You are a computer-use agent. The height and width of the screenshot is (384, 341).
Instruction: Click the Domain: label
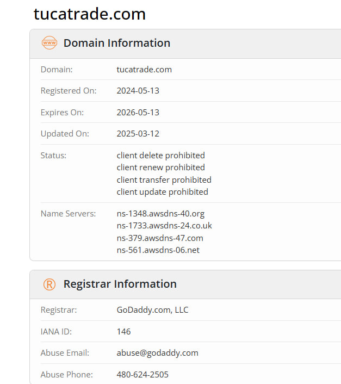click(x=57, y=70)
